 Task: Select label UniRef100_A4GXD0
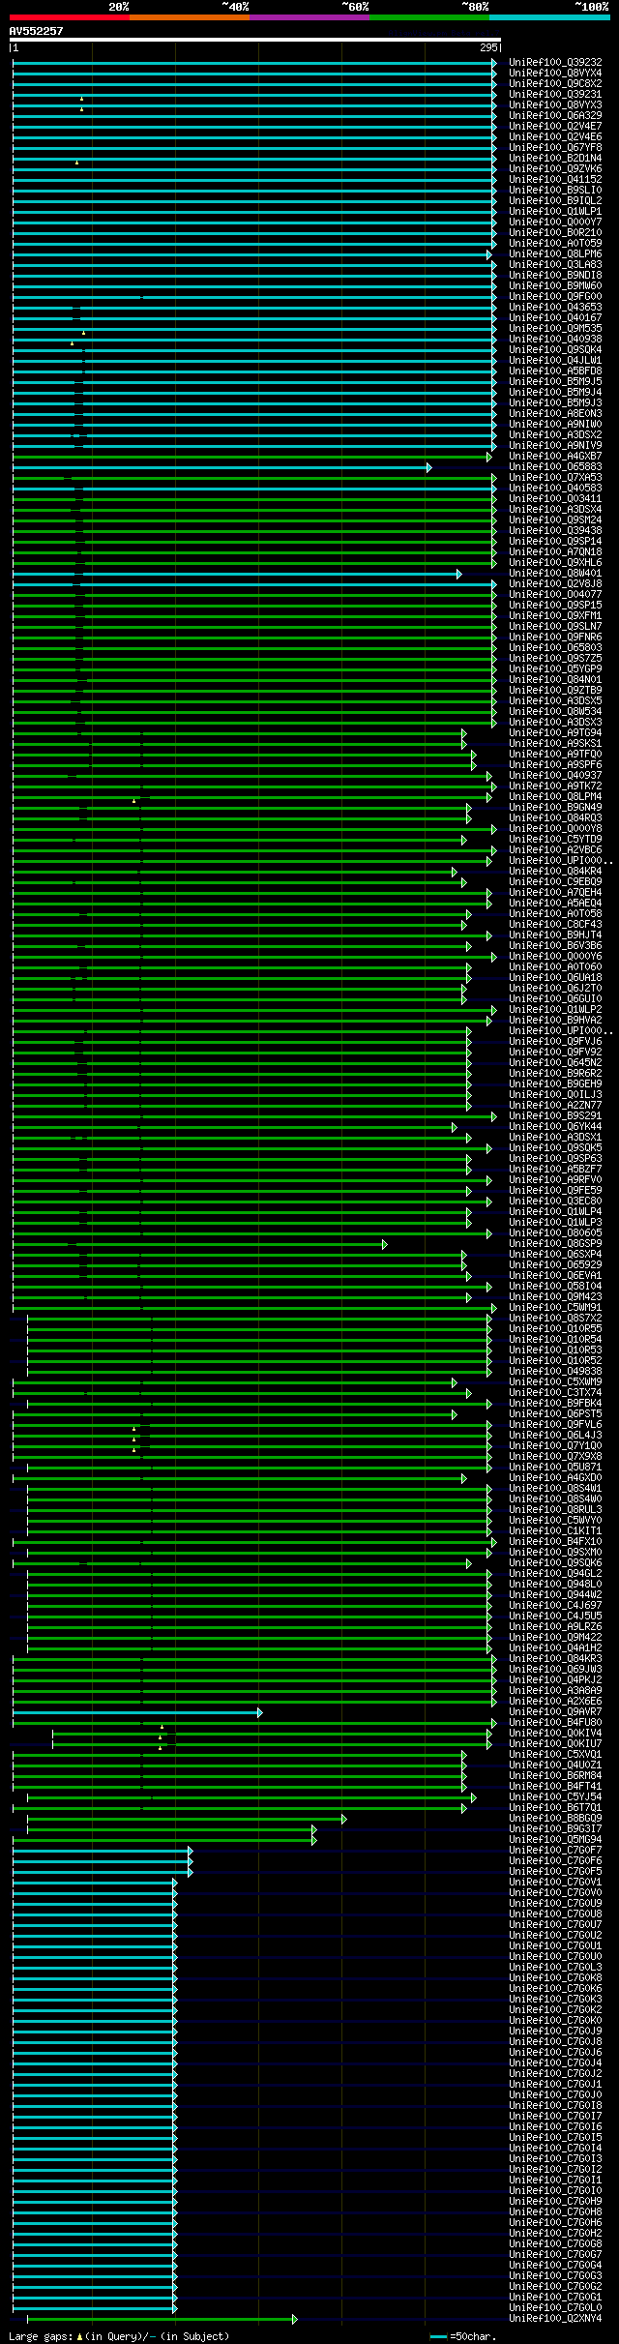tap(555, 1478)
